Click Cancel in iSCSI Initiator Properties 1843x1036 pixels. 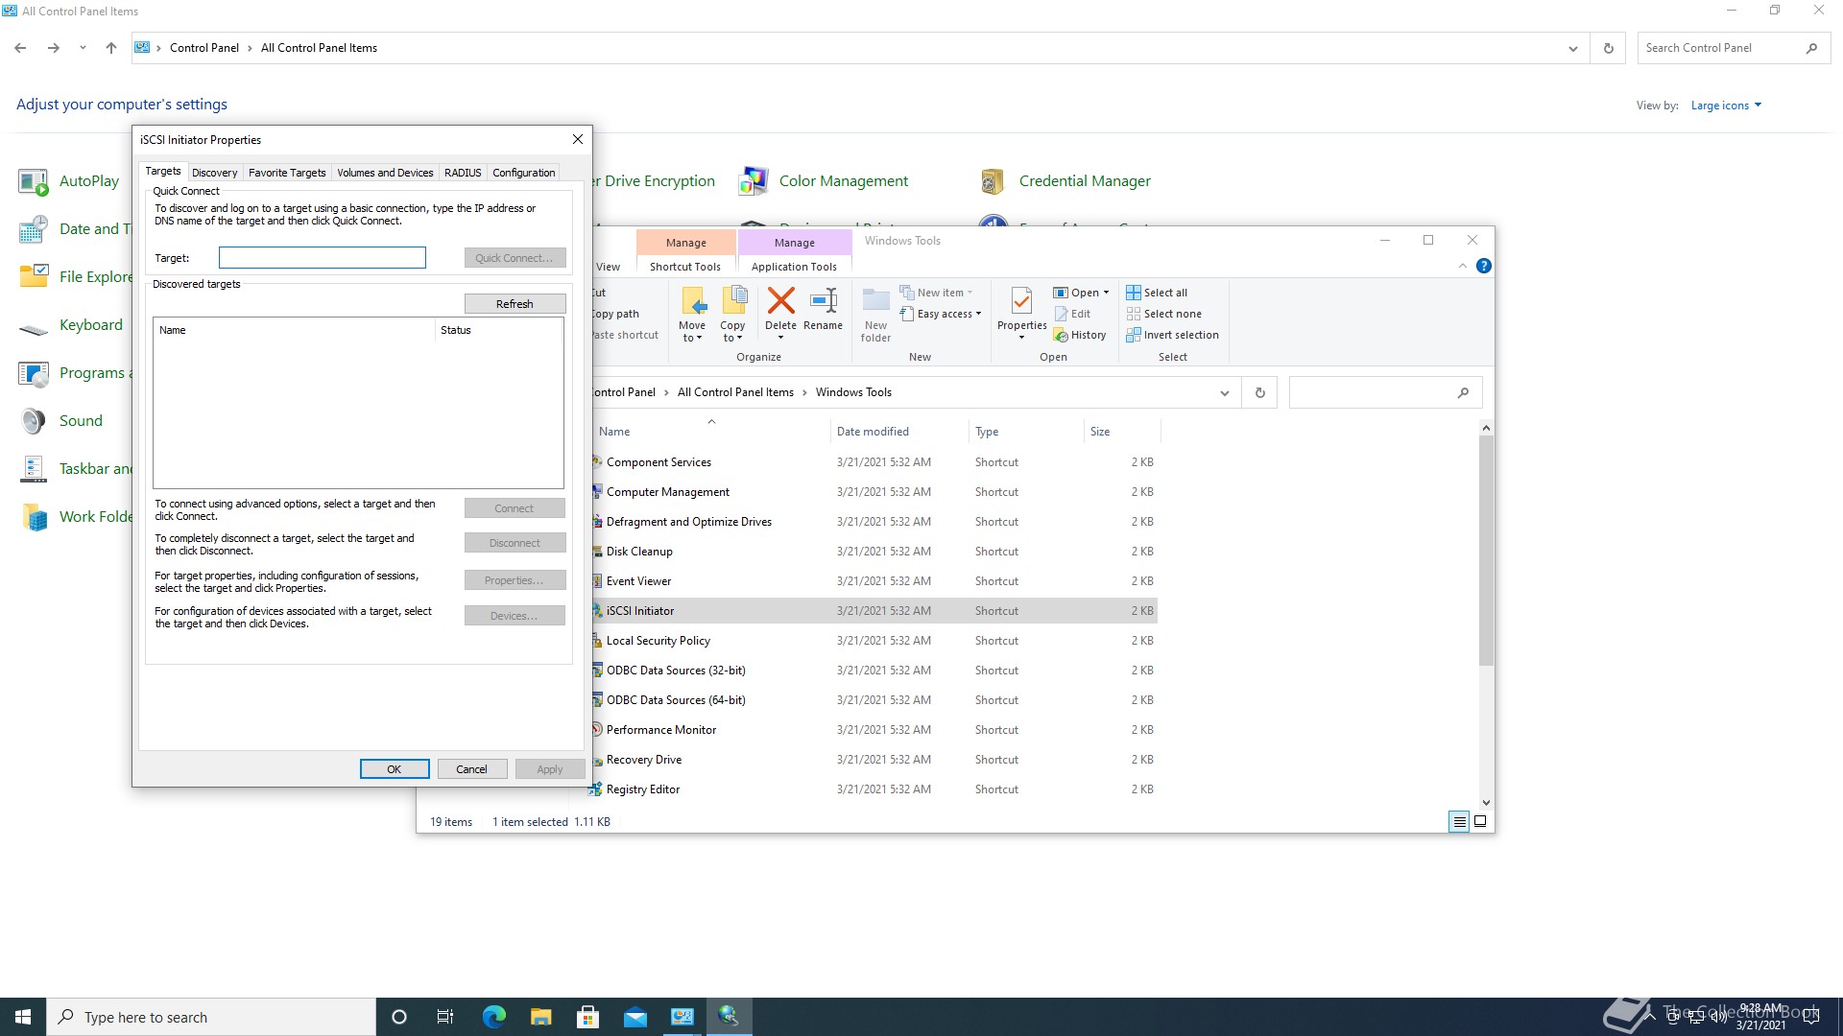point(471,769)
